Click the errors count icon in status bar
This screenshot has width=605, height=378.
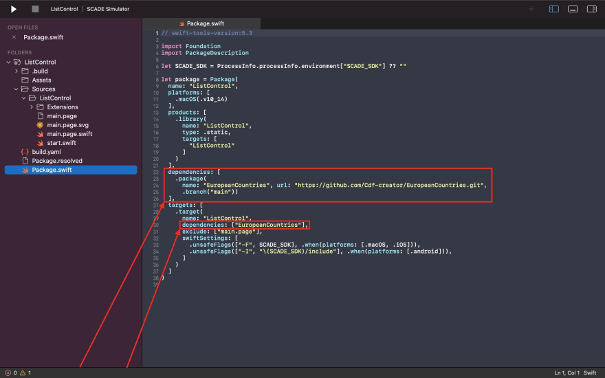(x=8, y=373)
